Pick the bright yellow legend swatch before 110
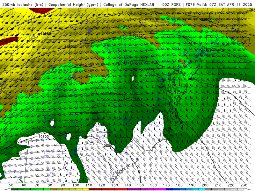This screenshot has width=255, height=191. [85, 189]
